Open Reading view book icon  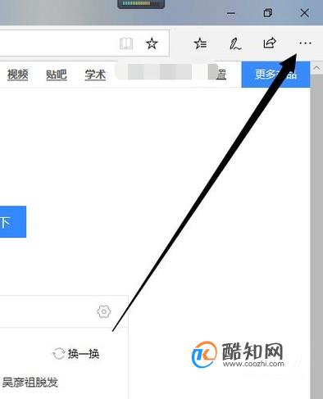click(x=126, y=43)
